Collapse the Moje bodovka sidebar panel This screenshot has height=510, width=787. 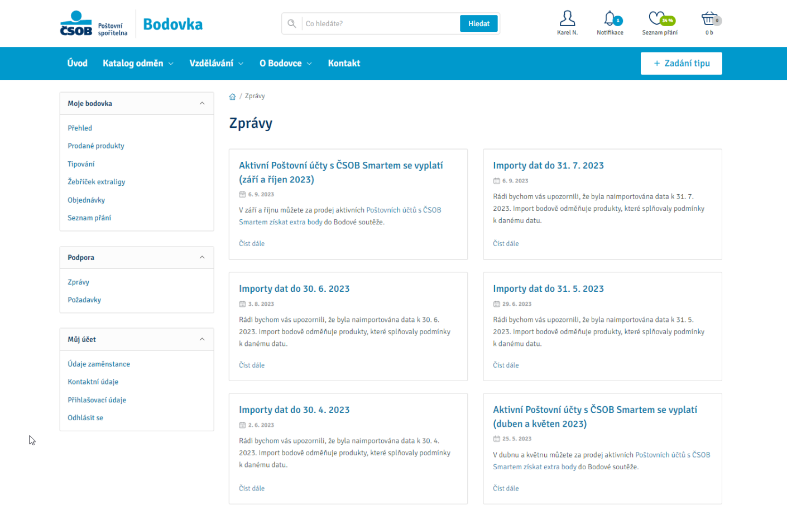tap(202, 103)
